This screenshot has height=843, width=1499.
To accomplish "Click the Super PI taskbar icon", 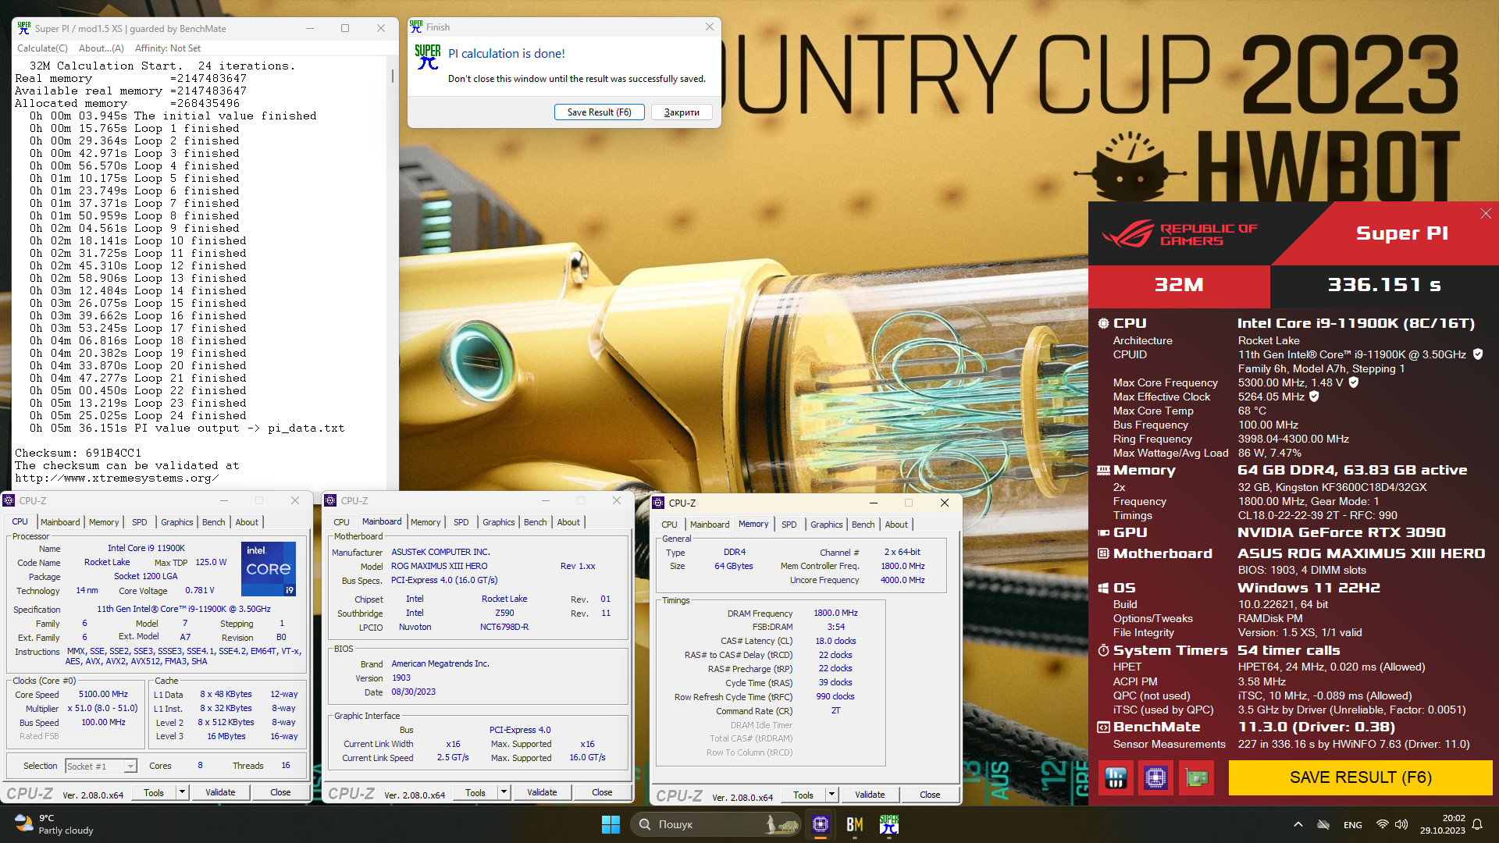I will (x=888, y=824).
